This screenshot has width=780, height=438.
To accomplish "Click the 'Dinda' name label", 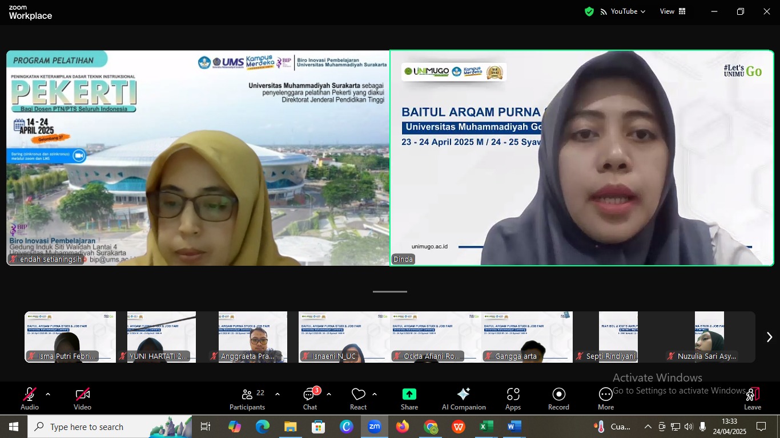I will pos(403,259).
